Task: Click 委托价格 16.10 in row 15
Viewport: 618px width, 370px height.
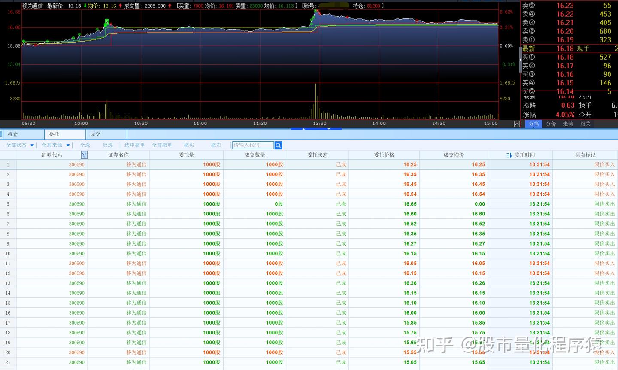Action: coord(410,303)
